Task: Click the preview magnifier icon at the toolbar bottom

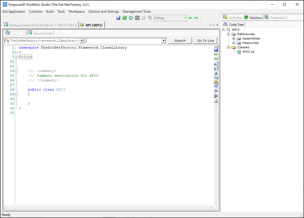Action: [x=216, y=101]
